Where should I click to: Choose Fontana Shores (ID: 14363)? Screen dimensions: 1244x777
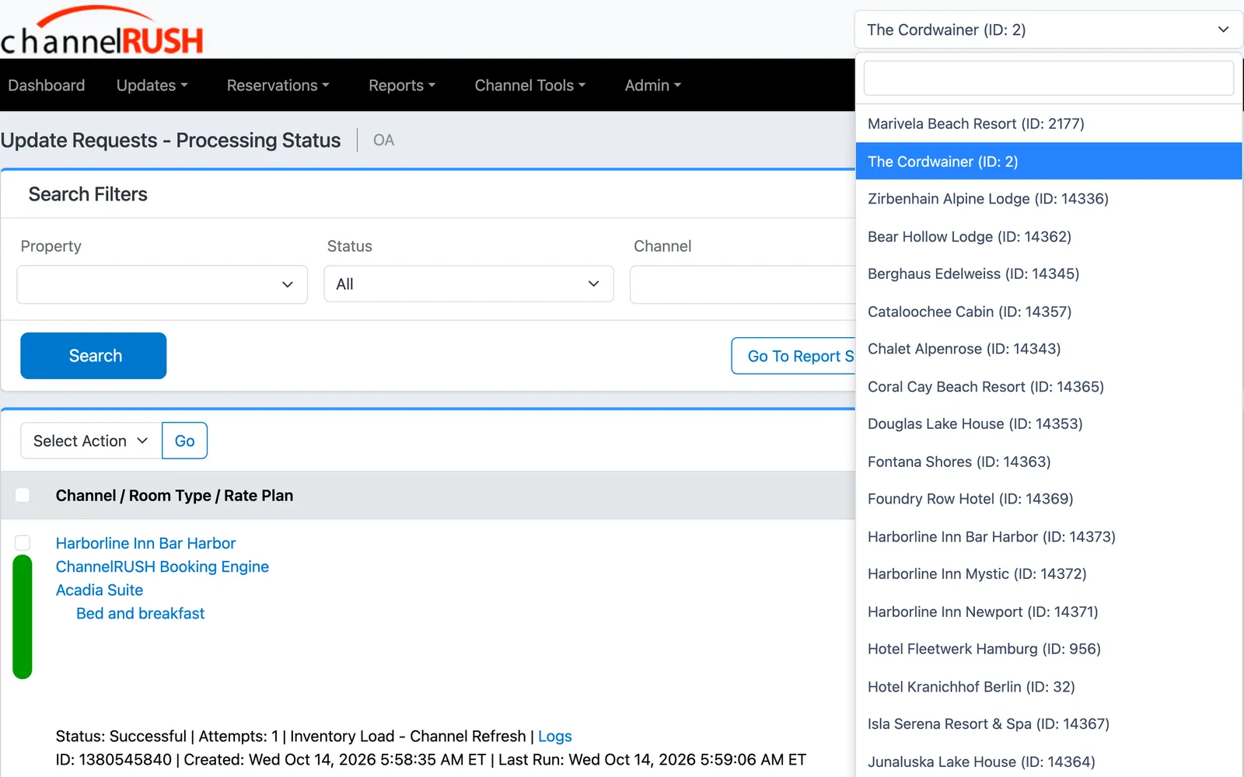tap(1048, 462)
